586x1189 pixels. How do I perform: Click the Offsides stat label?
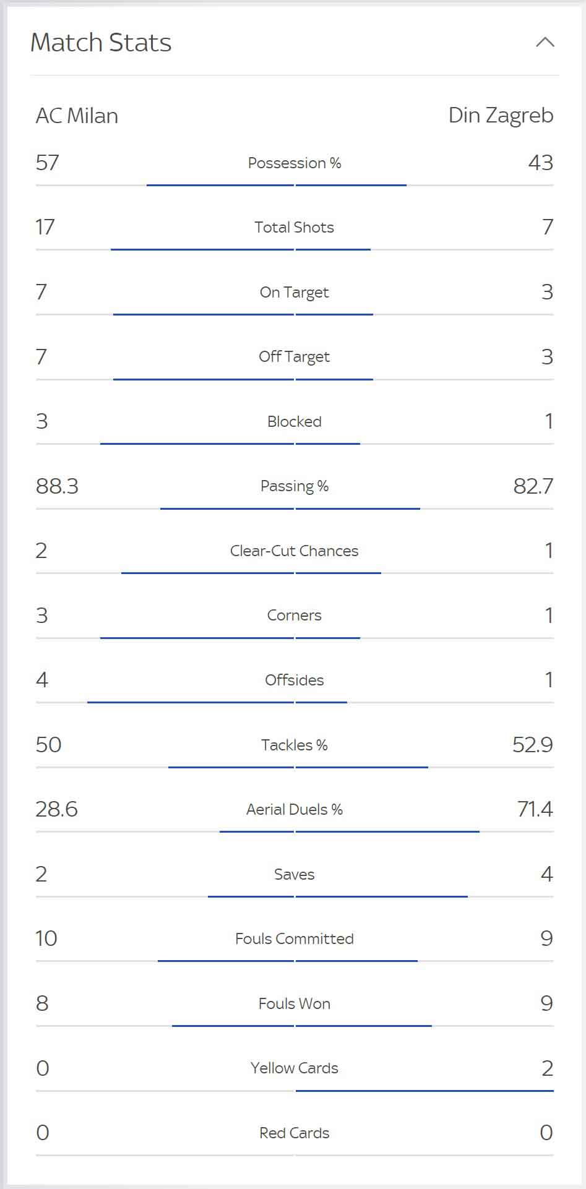[x=295, y=680]
